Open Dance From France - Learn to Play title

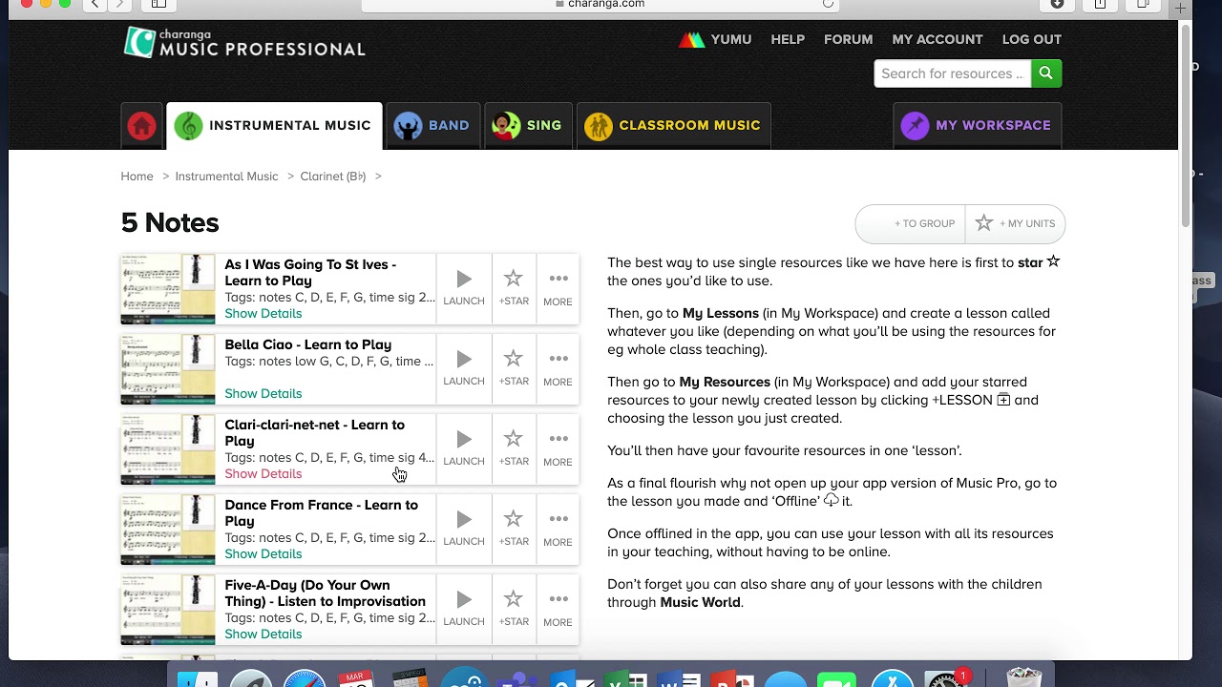(321, 512)
